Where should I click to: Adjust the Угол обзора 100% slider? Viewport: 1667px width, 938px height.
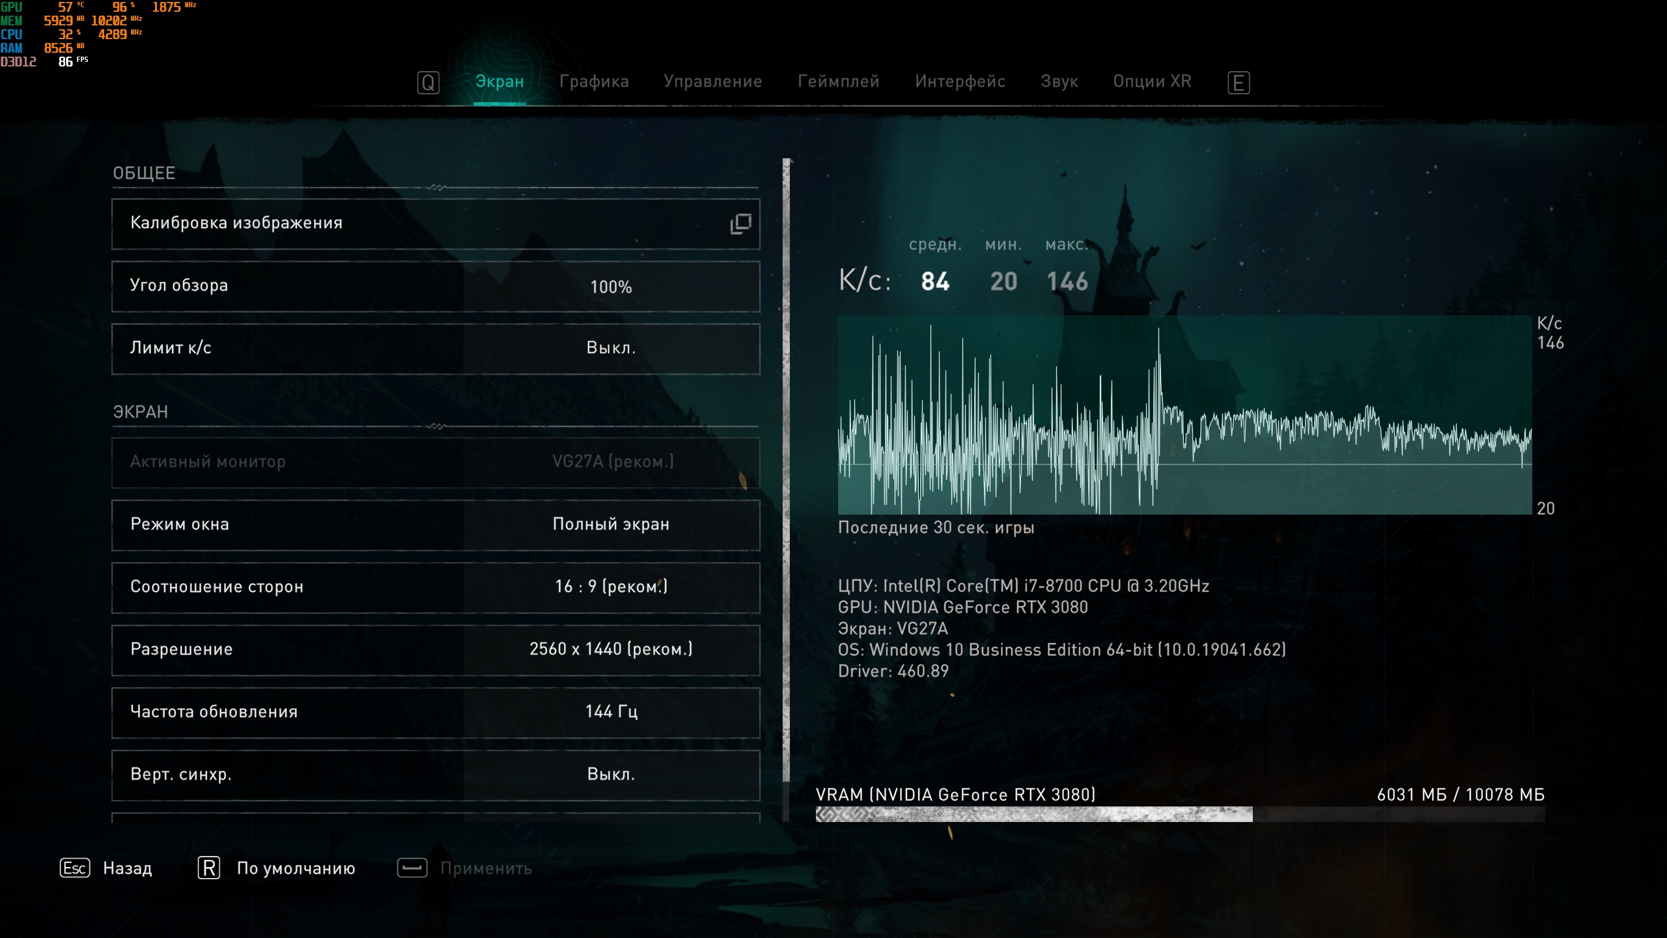click(611, 287)
